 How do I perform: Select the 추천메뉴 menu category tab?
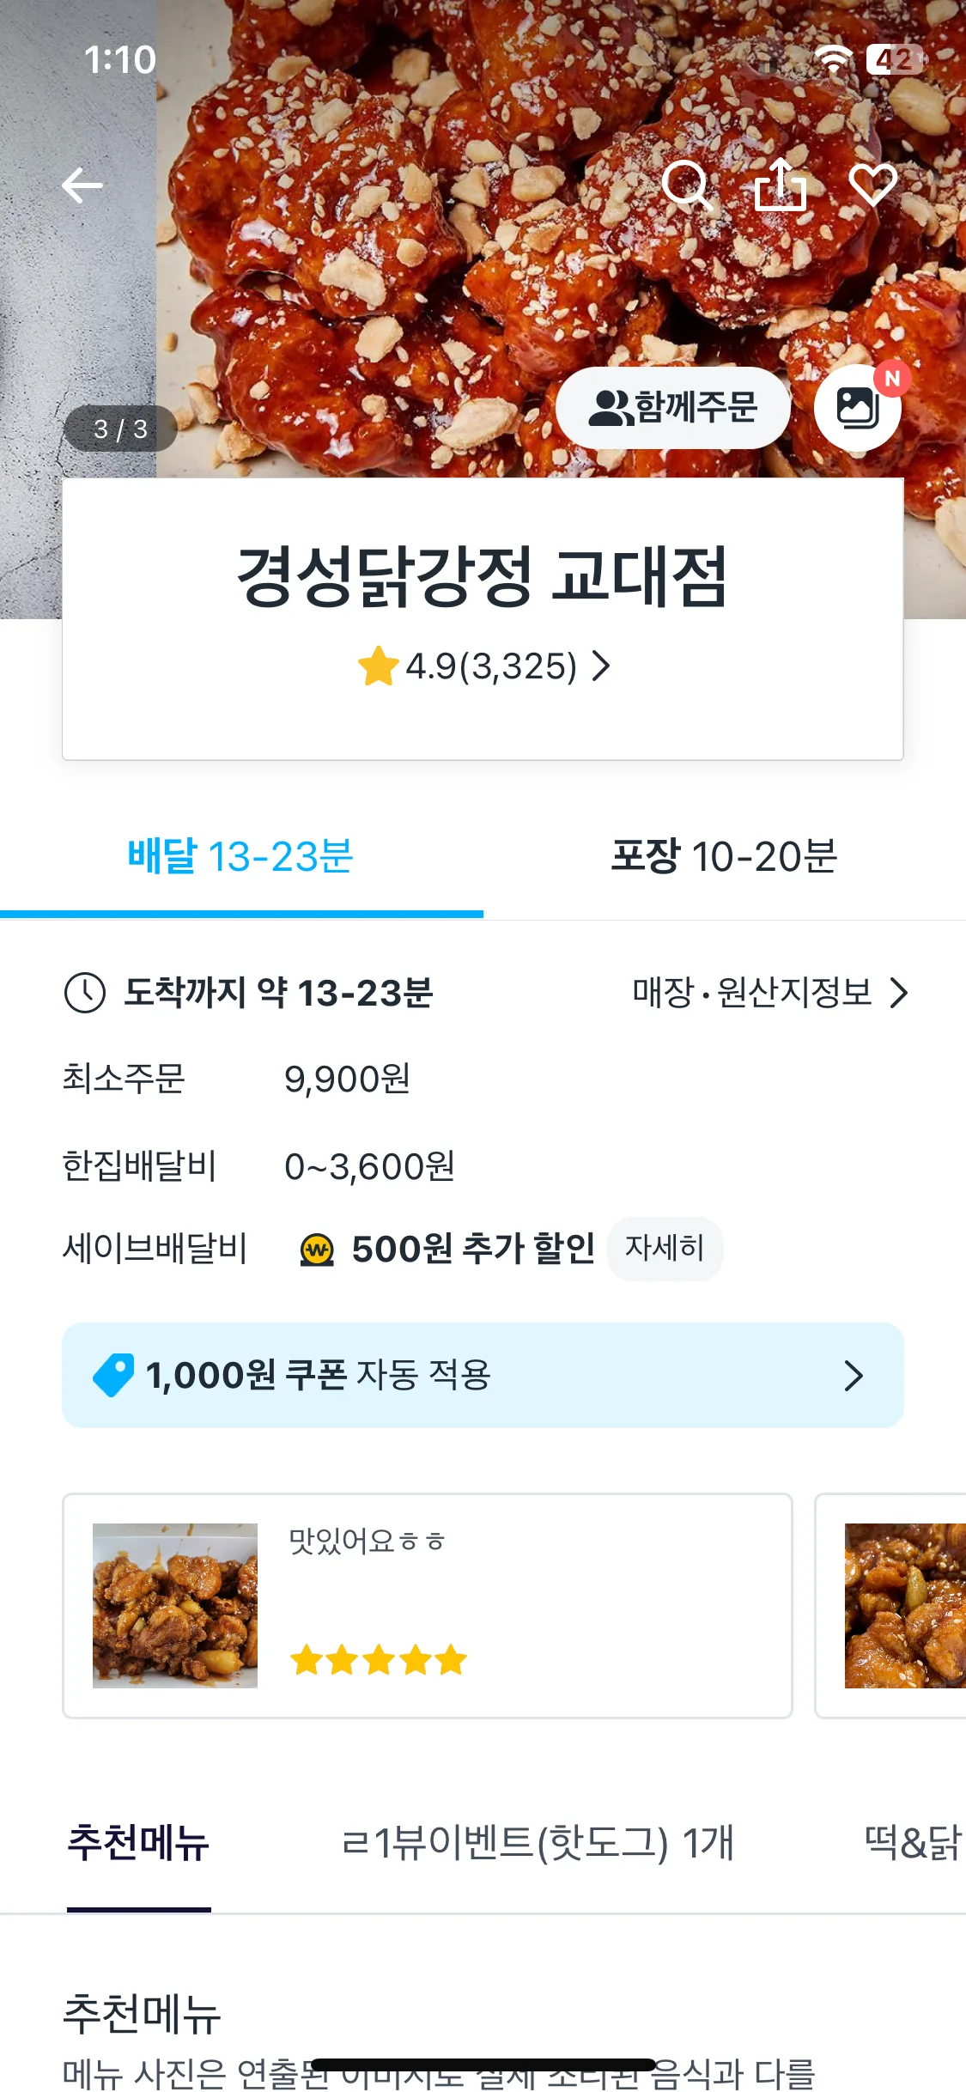[138, 1842]
